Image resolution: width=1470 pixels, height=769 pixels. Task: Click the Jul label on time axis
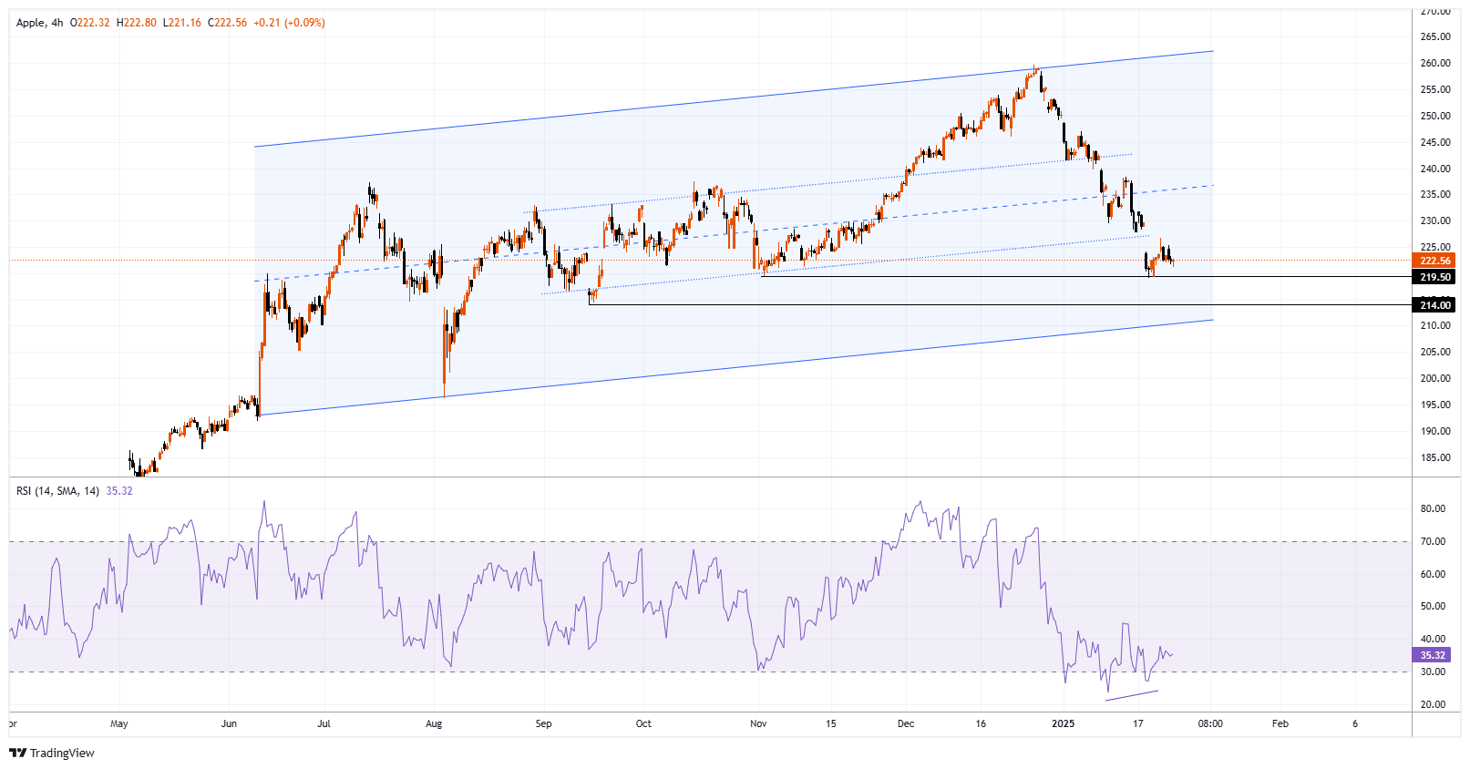[x=324, y=724]
